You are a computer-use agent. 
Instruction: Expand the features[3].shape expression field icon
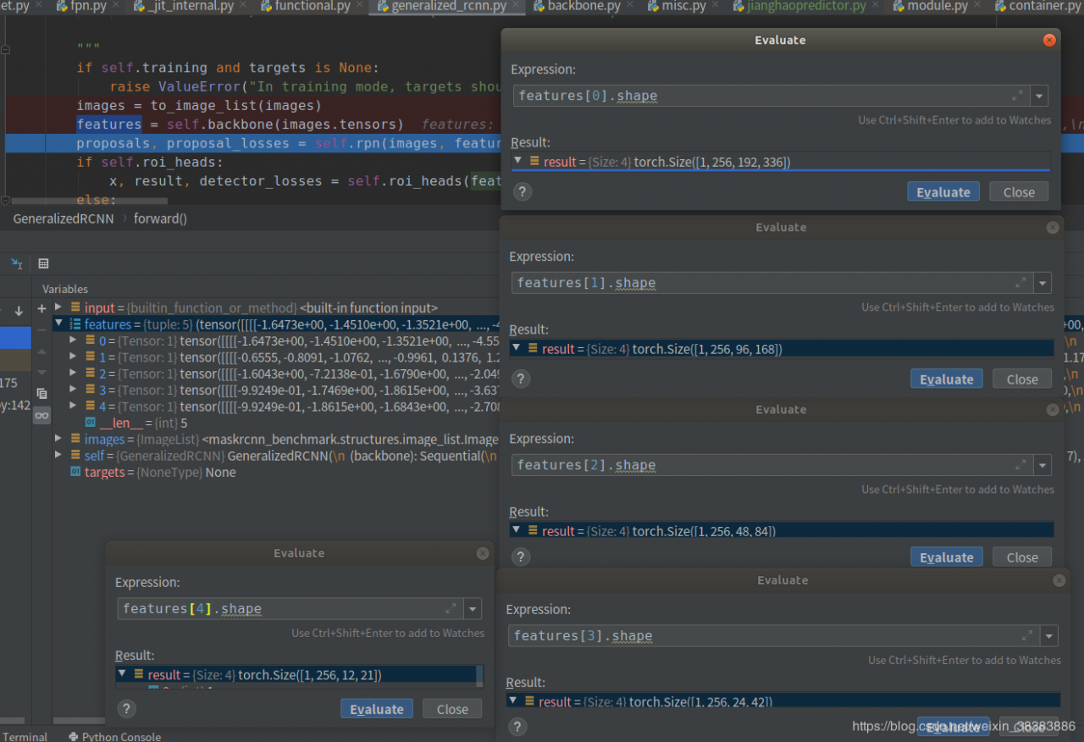pyautogui.click(x=1027, y=635)
